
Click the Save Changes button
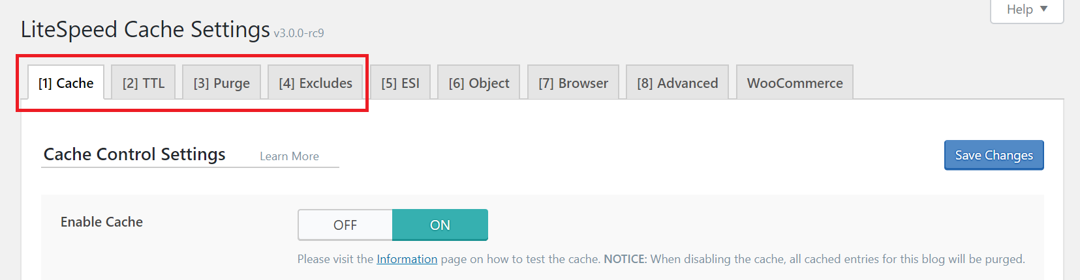994,155
